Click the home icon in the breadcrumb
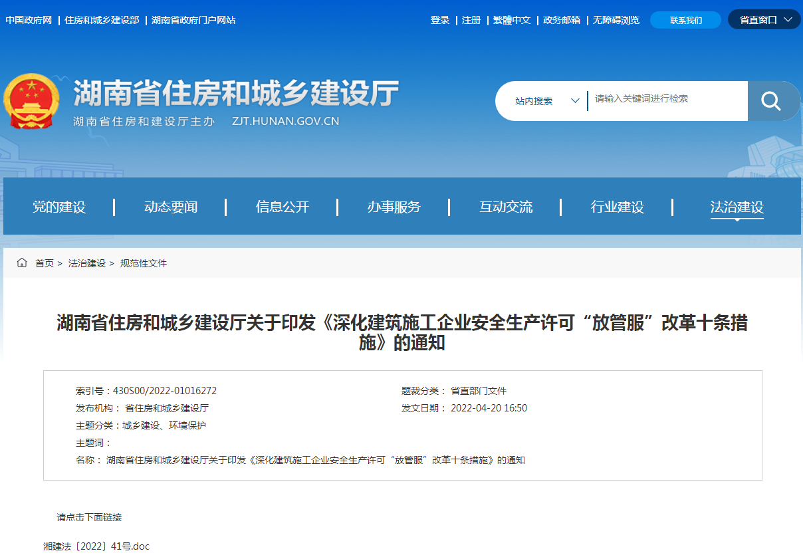This screenshot has width=803, height=559. [21, 263]
